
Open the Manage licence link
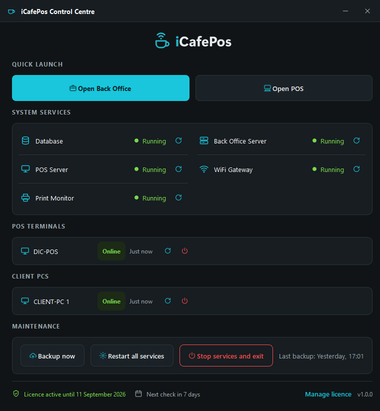coord(328,394)
